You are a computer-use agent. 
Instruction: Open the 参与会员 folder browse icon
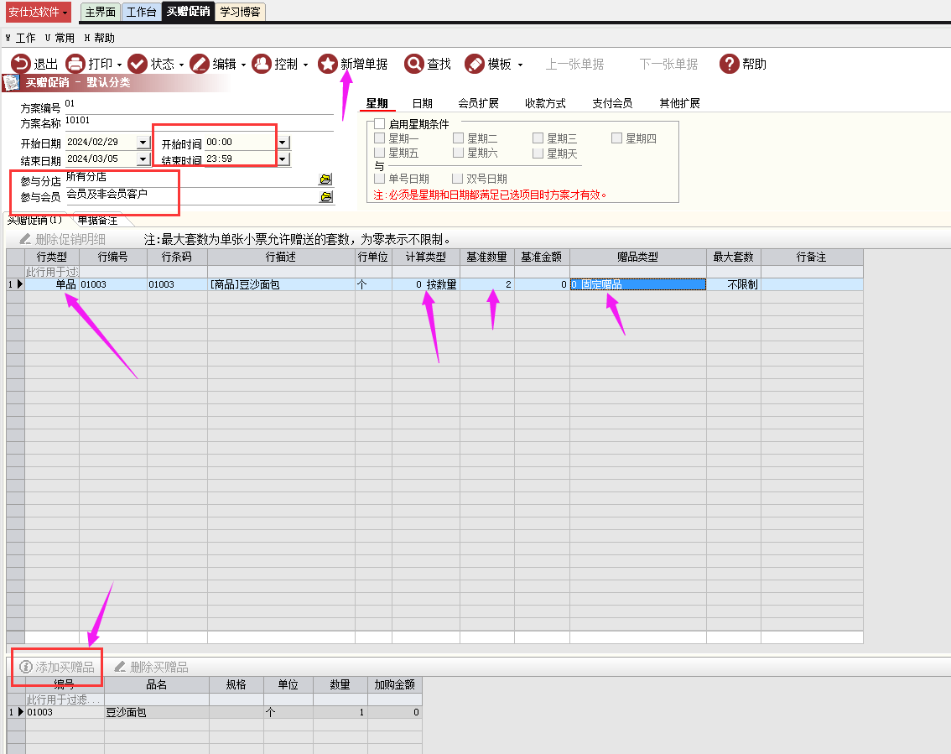click(326, 197)
